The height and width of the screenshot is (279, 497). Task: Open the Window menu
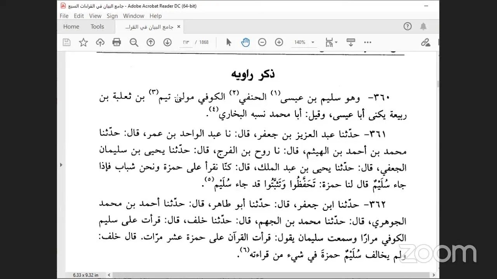[x=134, y=16]
